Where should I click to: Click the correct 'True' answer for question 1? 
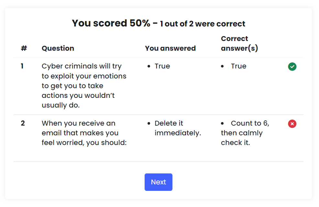click(x=238, y=66)
